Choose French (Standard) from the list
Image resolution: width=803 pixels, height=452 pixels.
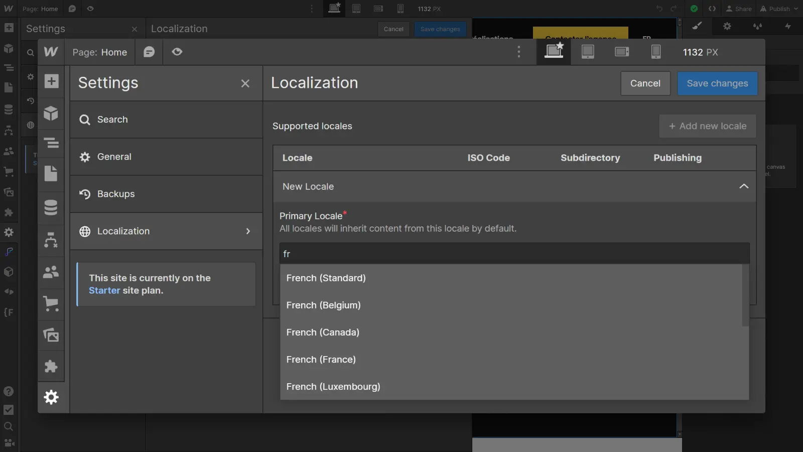pyautogui.click(x=511, y=278)
